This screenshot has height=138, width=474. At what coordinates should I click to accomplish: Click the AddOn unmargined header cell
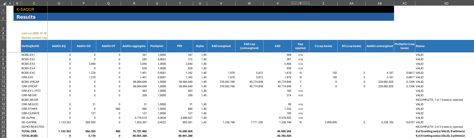coord(380,46)
